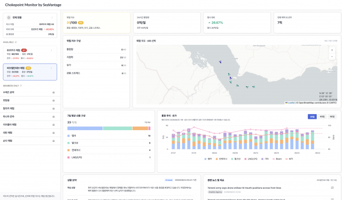Switch the chart to 60일 range

322,117
